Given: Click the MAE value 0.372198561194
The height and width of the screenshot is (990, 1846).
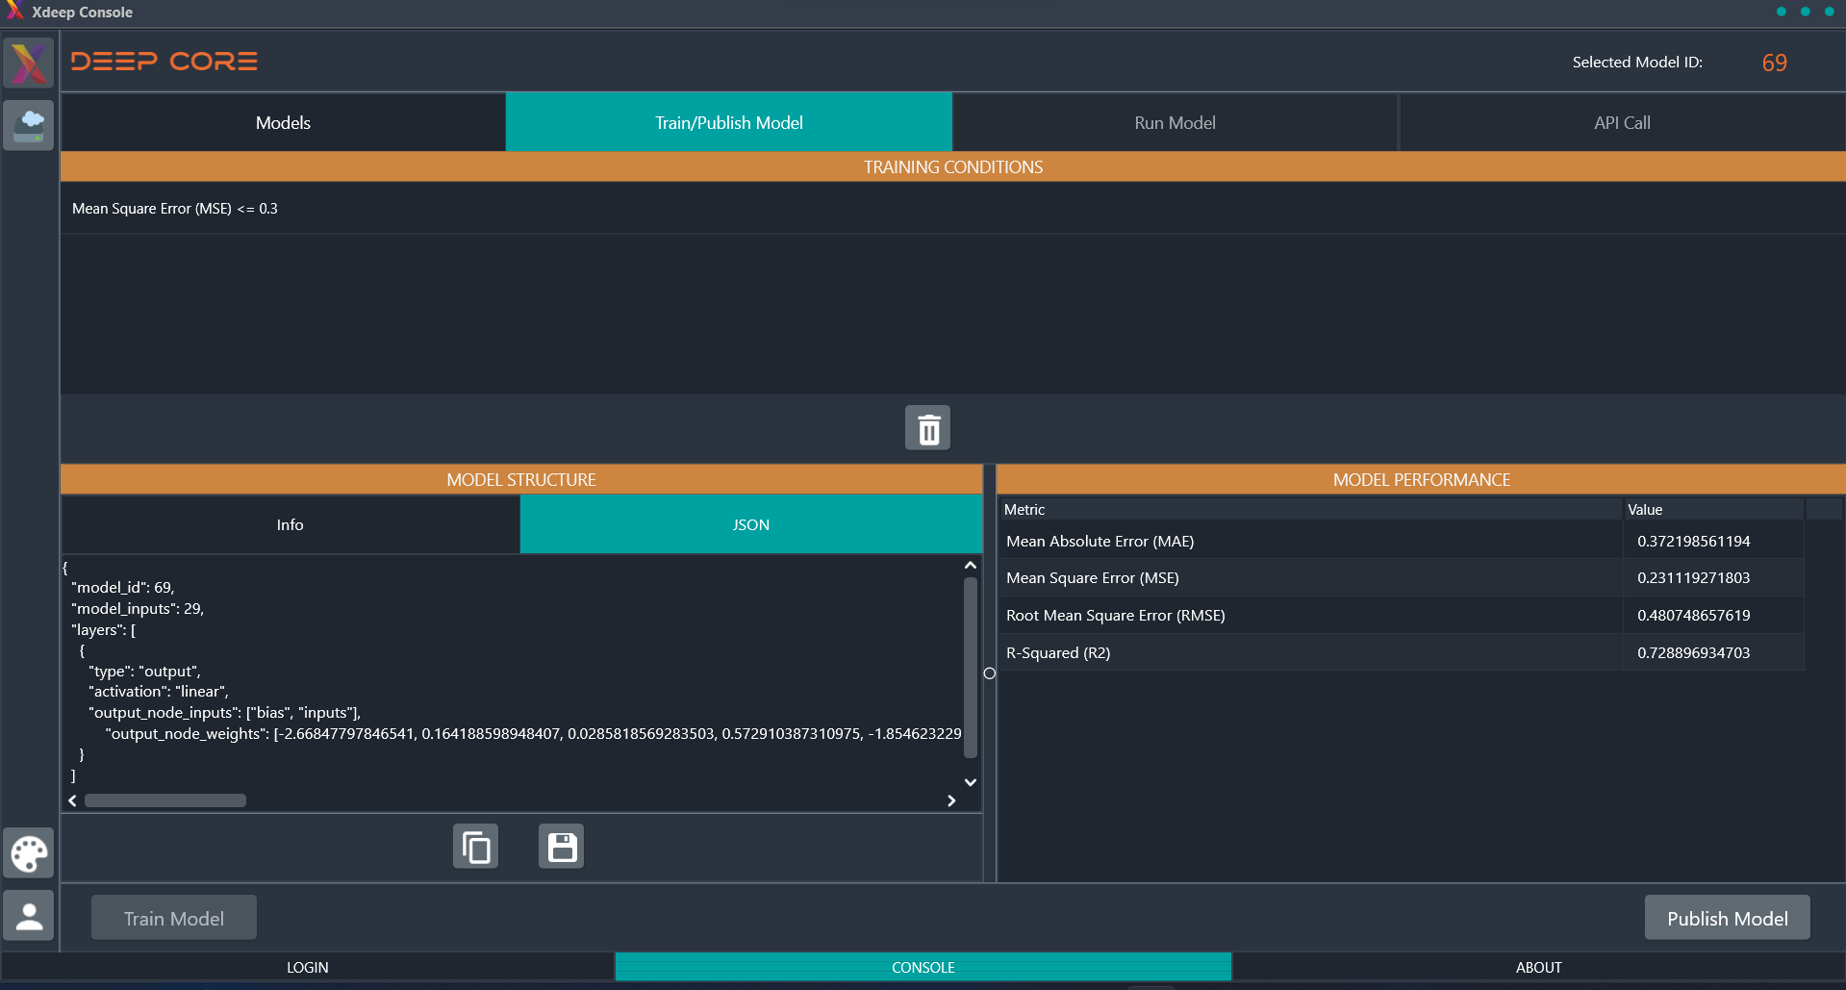Looking at the screenshot, I should [1693, 541].
